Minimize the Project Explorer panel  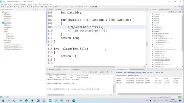(x=42, y=9)
